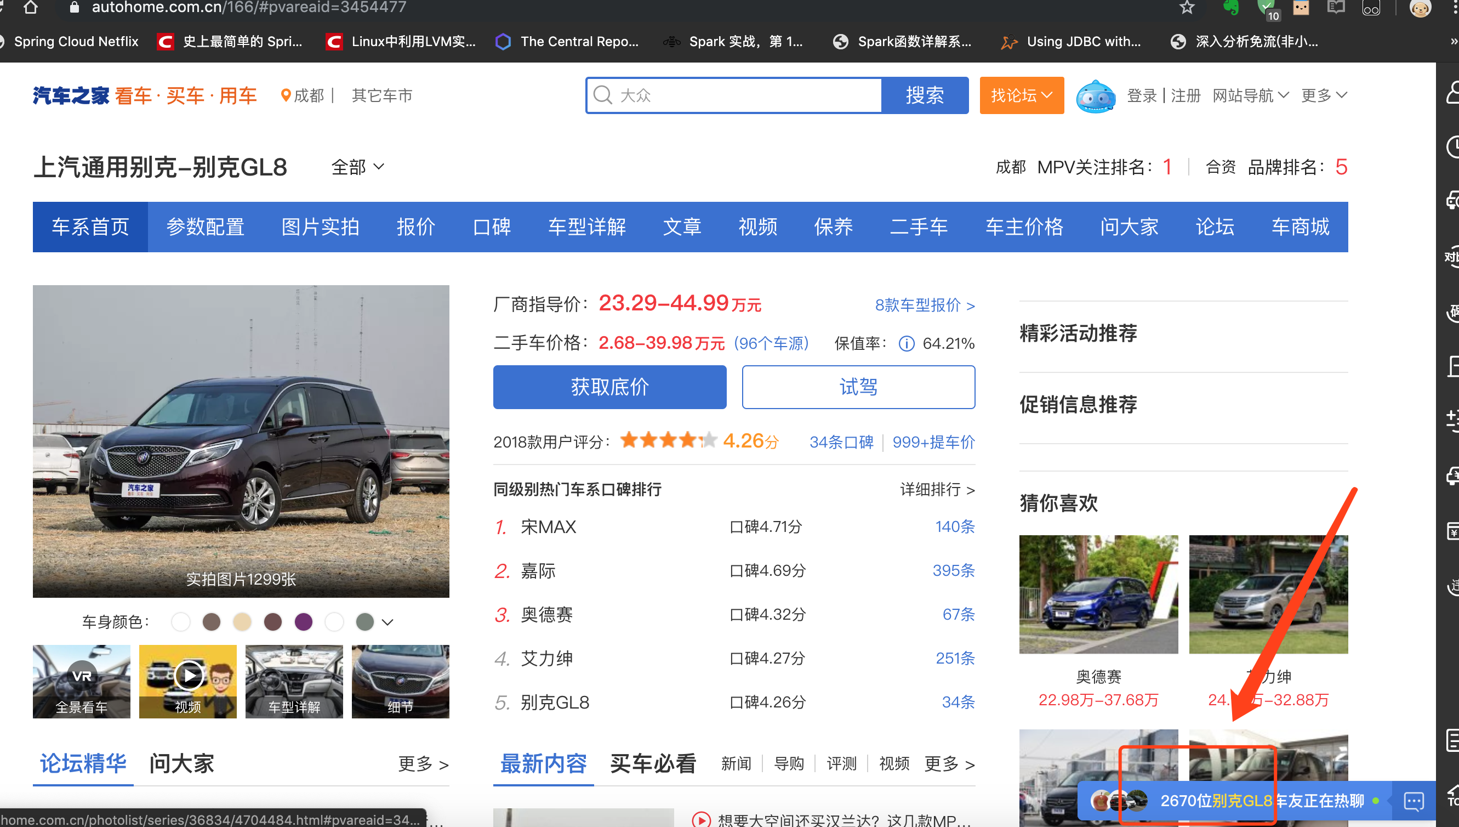This screenshot has height=827, width=1459.
Task: Open the browser profile avatar
Action: 1421,8
